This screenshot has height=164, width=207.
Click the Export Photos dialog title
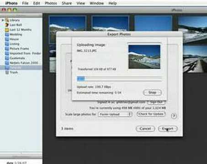coord(119,34)
